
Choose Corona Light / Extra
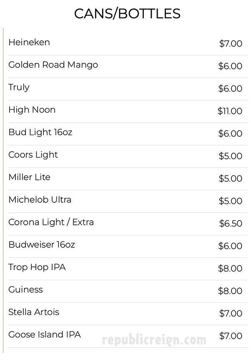51,222
